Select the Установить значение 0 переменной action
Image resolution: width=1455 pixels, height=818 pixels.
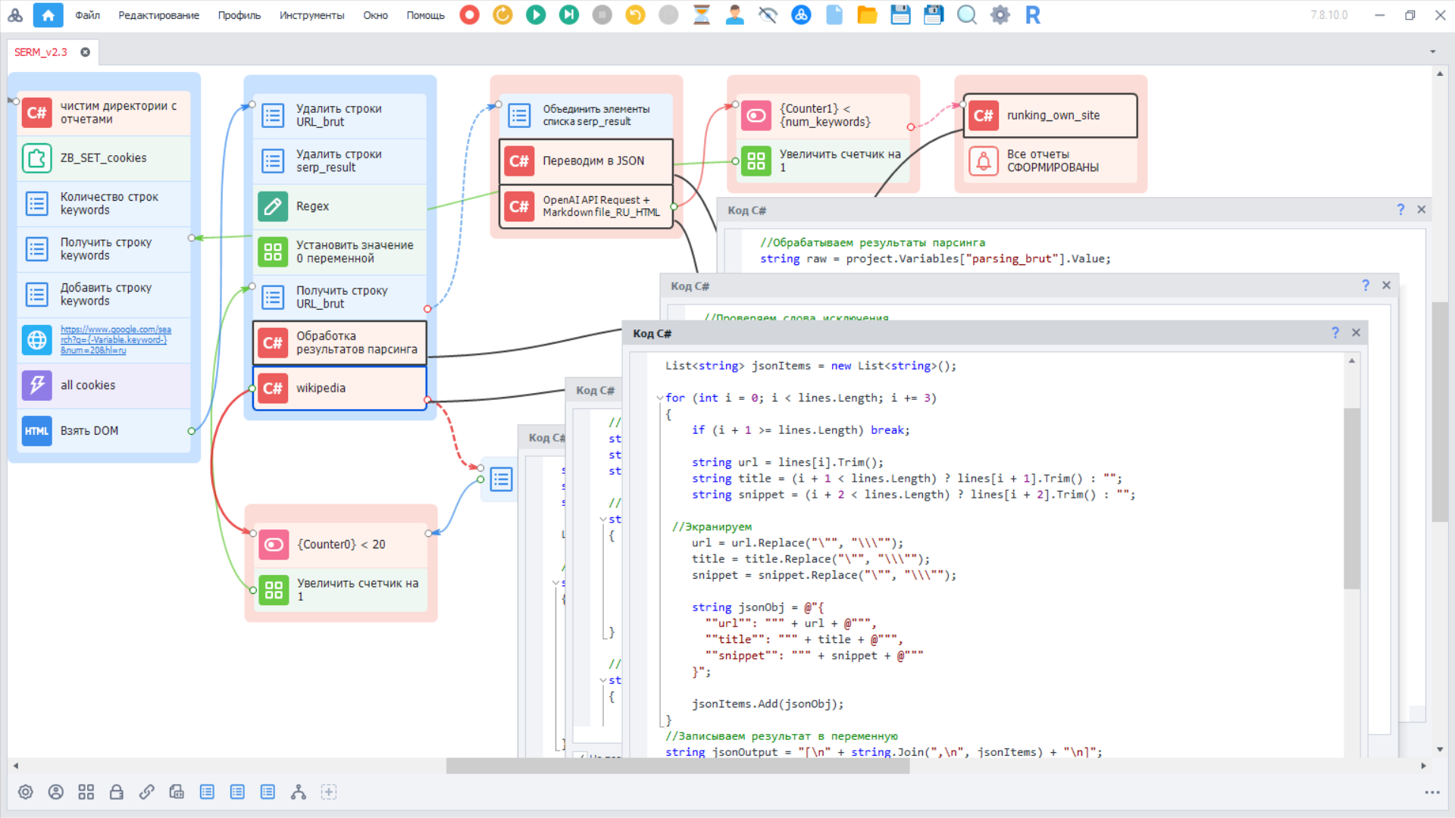339,251
